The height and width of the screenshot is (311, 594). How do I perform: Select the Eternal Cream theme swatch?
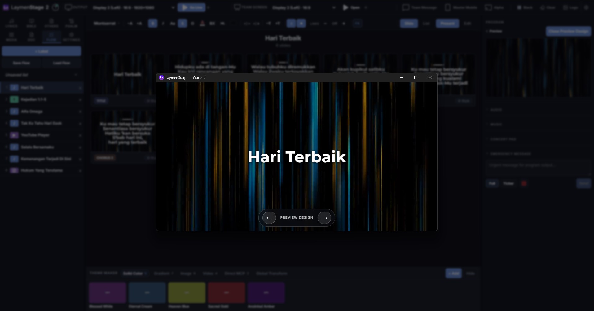(x=147, y=292)
